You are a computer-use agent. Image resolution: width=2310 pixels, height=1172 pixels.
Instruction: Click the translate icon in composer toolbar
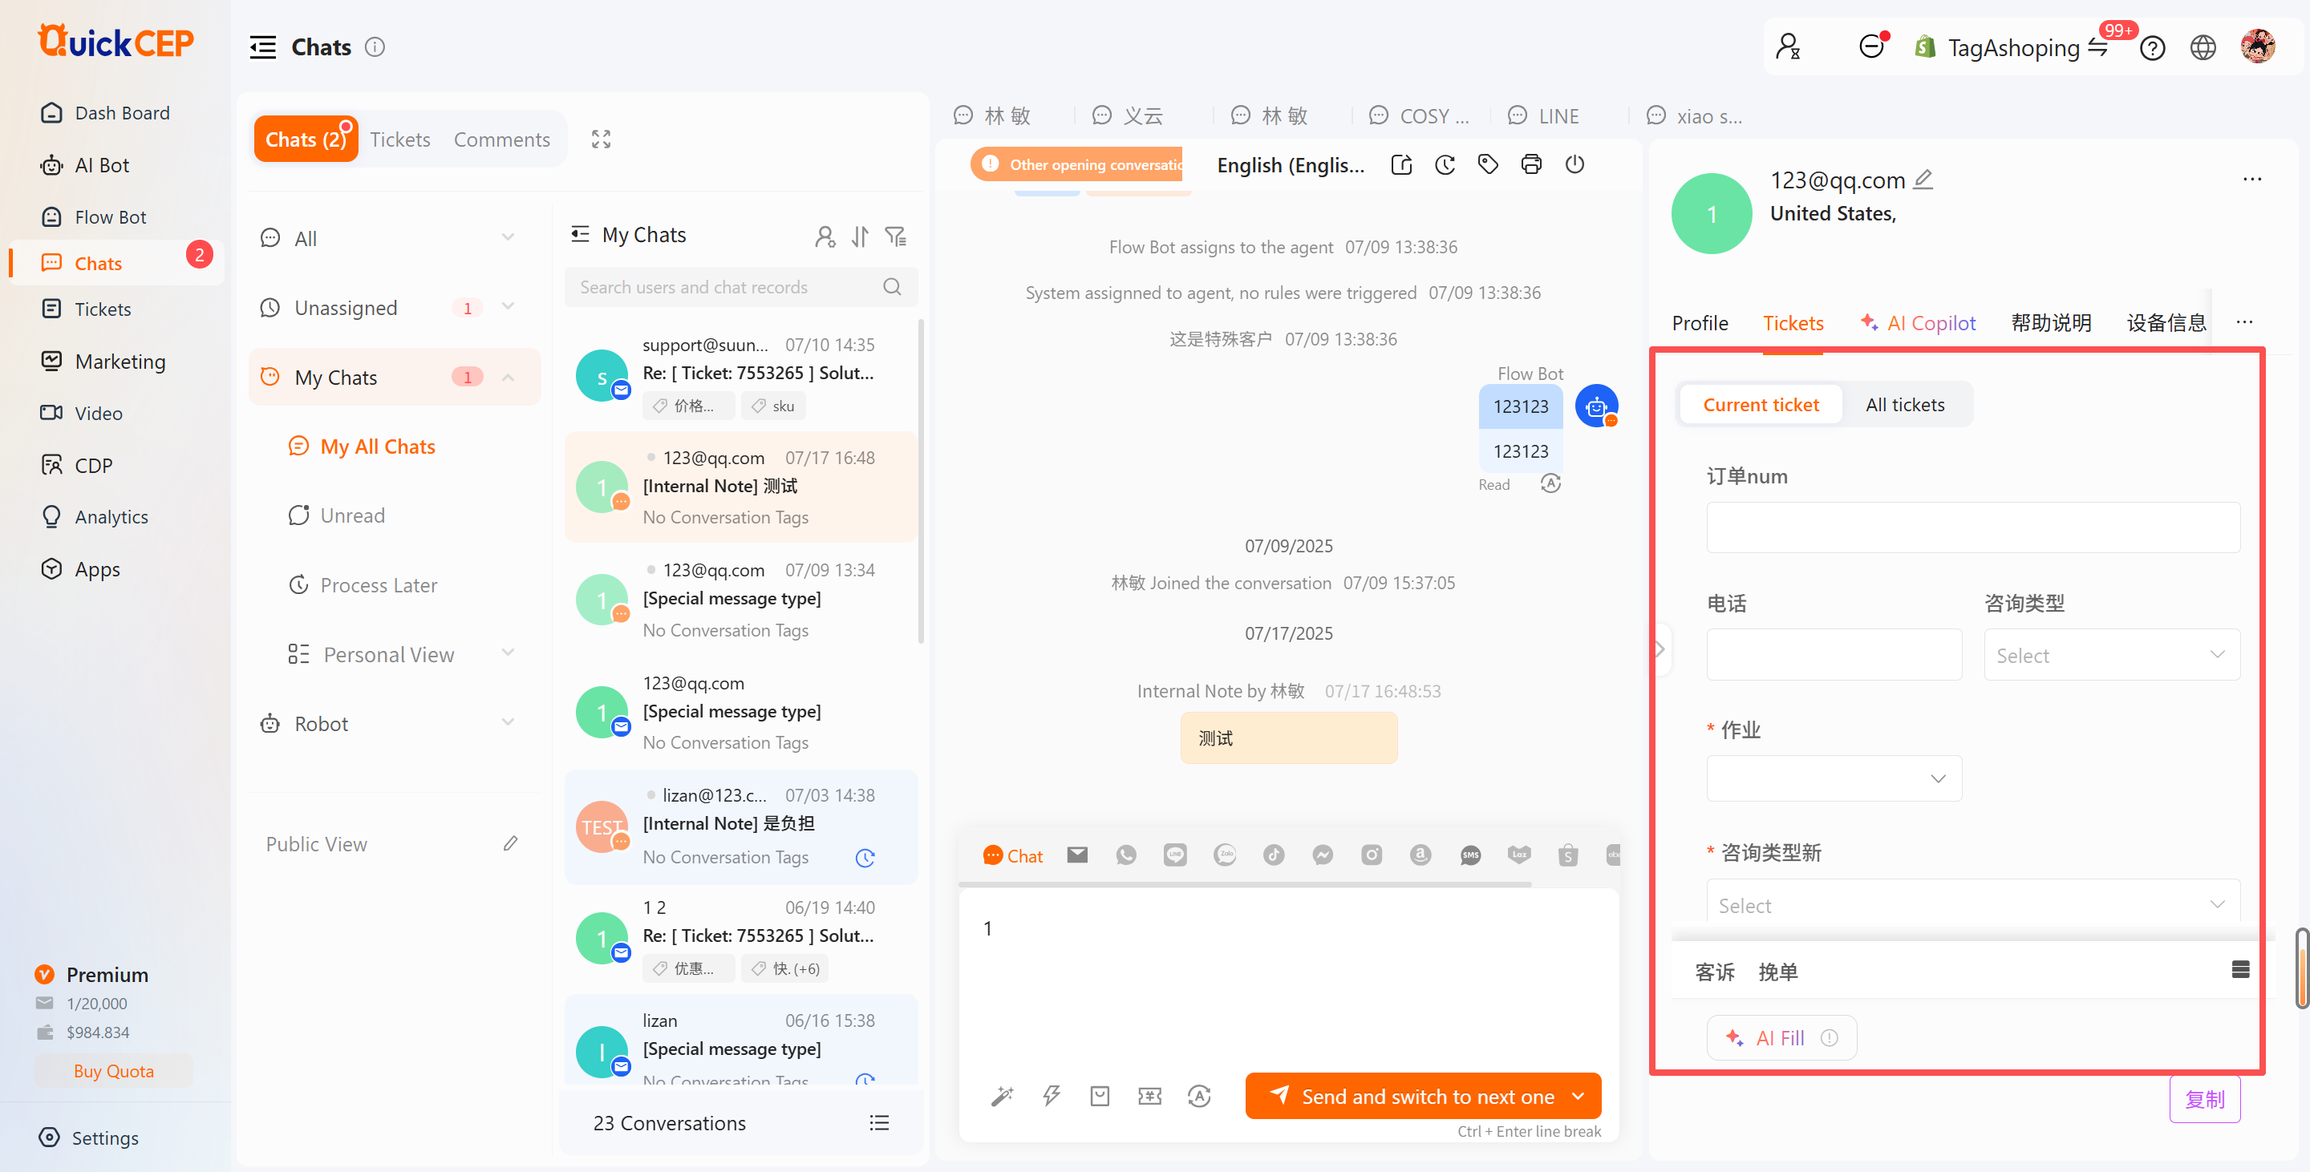(x=1199, y=1096)
